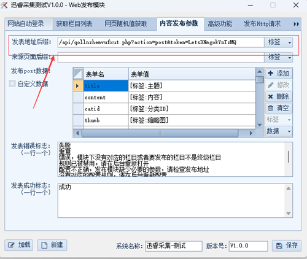The width and height of the screenshot is (307, 259).
Task: Click success flag box scroll up arrow
Action: point(289,188)
